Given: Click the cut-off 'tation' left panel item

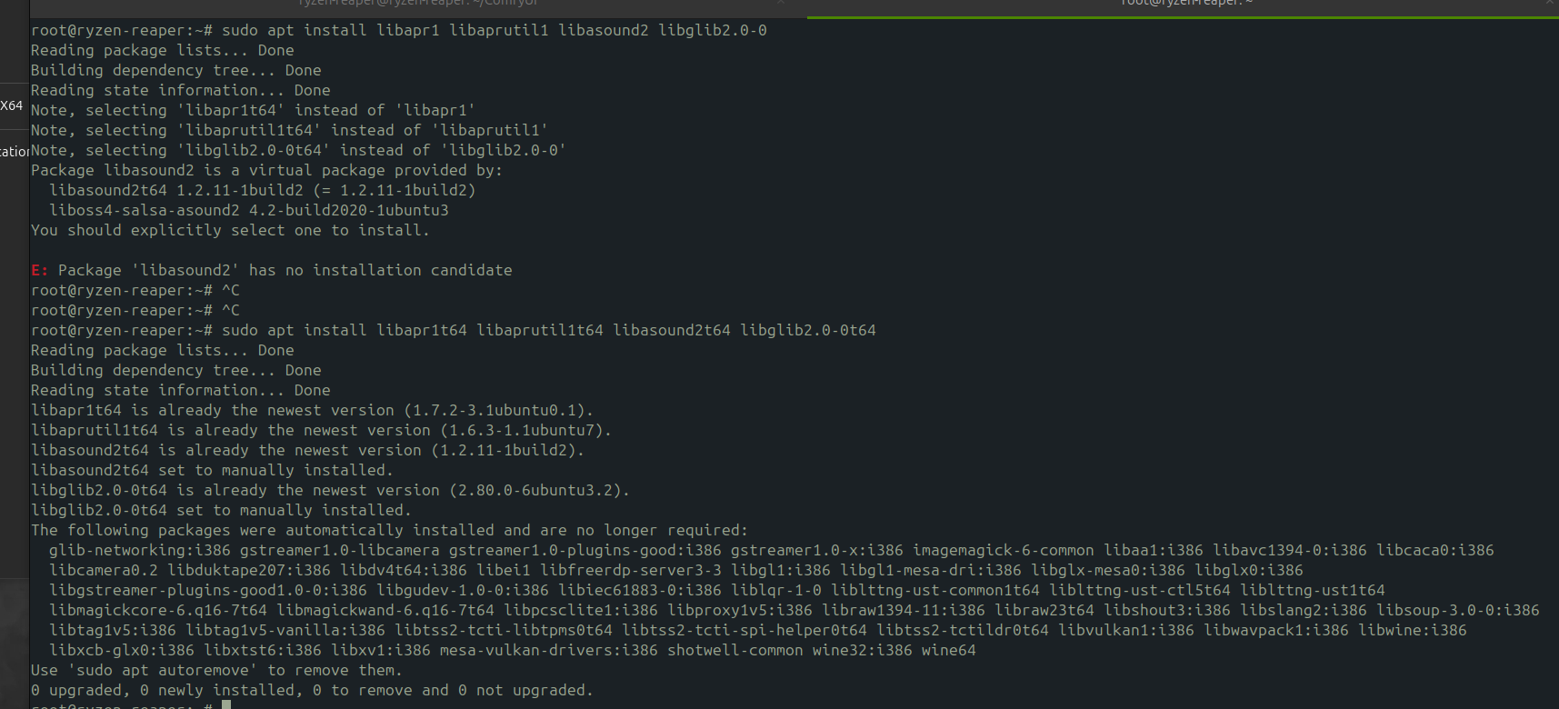Looking at the screenshot, I should pos(15,151).
